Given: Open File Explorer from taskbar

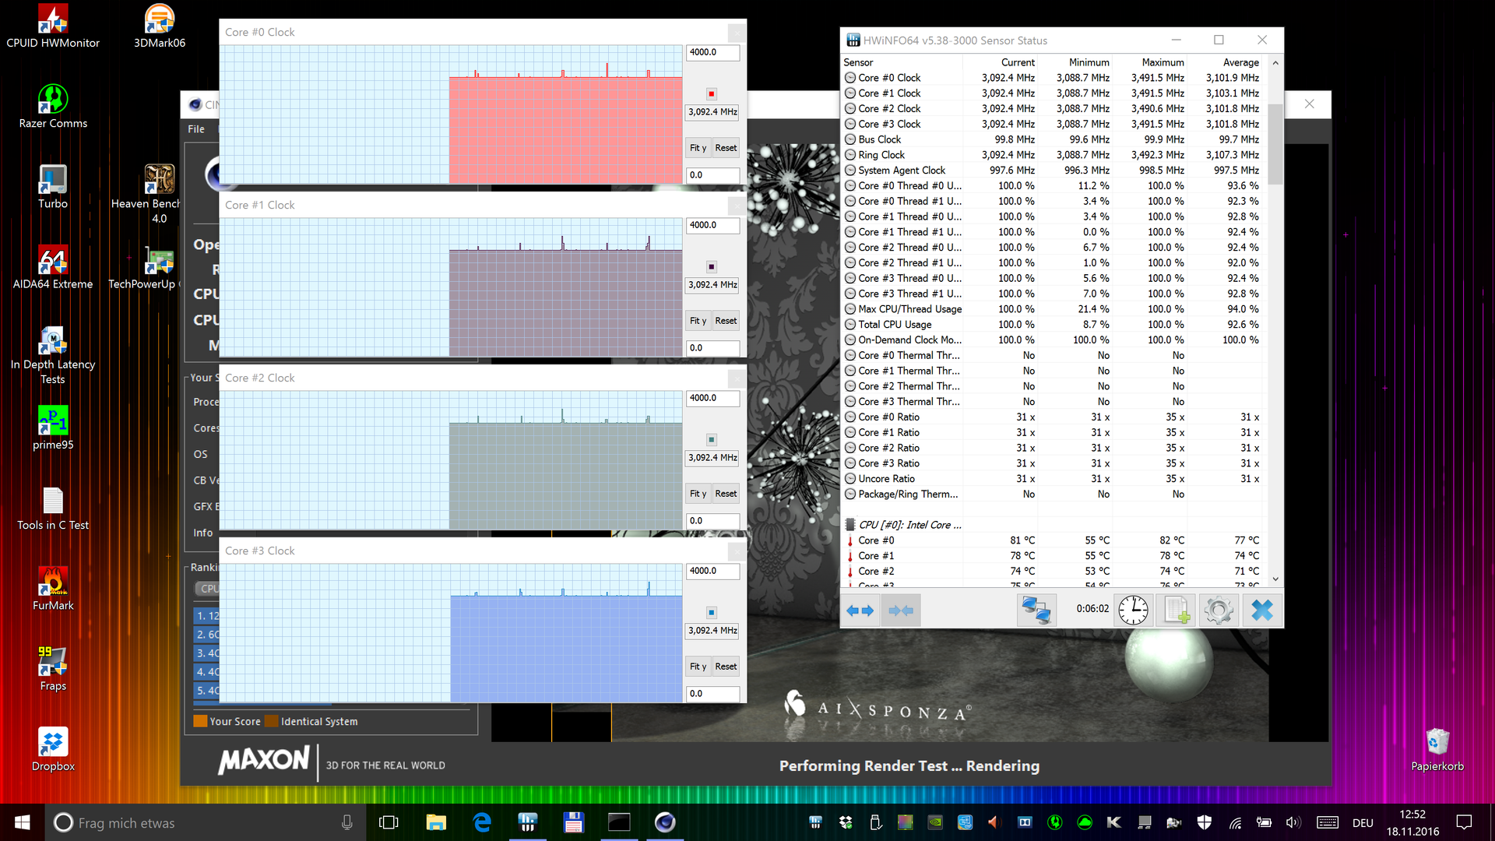Looking at the screenshot, I should [436, 822].
